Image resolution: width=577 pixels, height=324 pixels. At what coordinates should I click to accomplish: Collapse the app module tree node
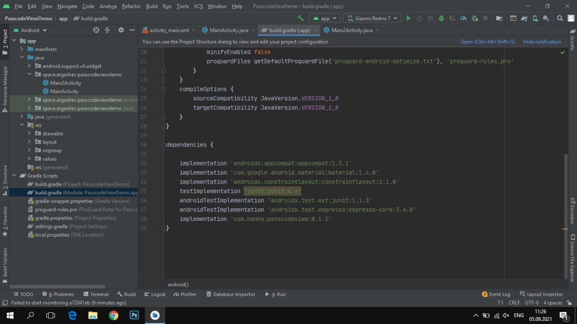pos(14,40)
